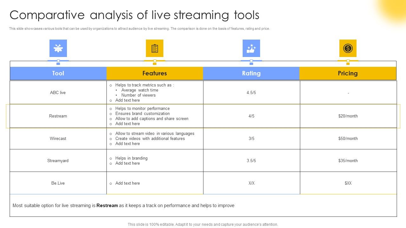The image size is (406, 228).
Task: Click the slide title 'Comparative analysis of live streaming tools'
Action: 134,15
